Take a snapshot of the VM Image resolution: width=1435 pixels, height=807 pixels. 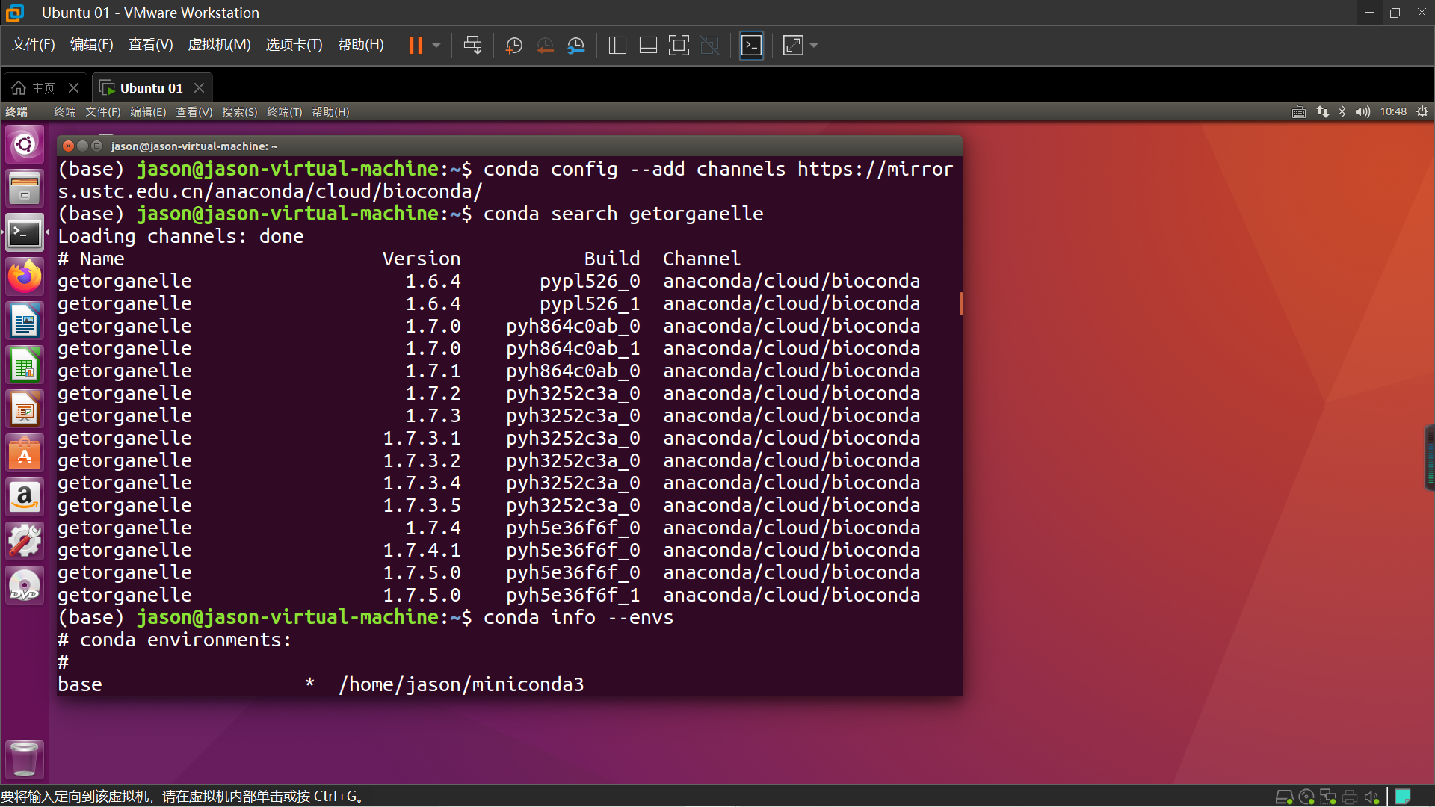514,46
